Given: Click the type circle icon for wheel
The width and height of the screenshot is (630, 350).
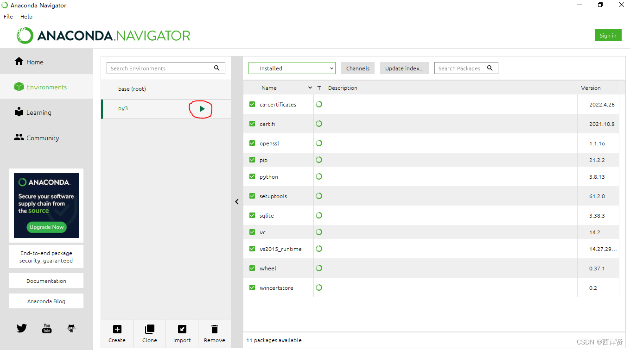Looking at the screenshot, I should point(319,268).
